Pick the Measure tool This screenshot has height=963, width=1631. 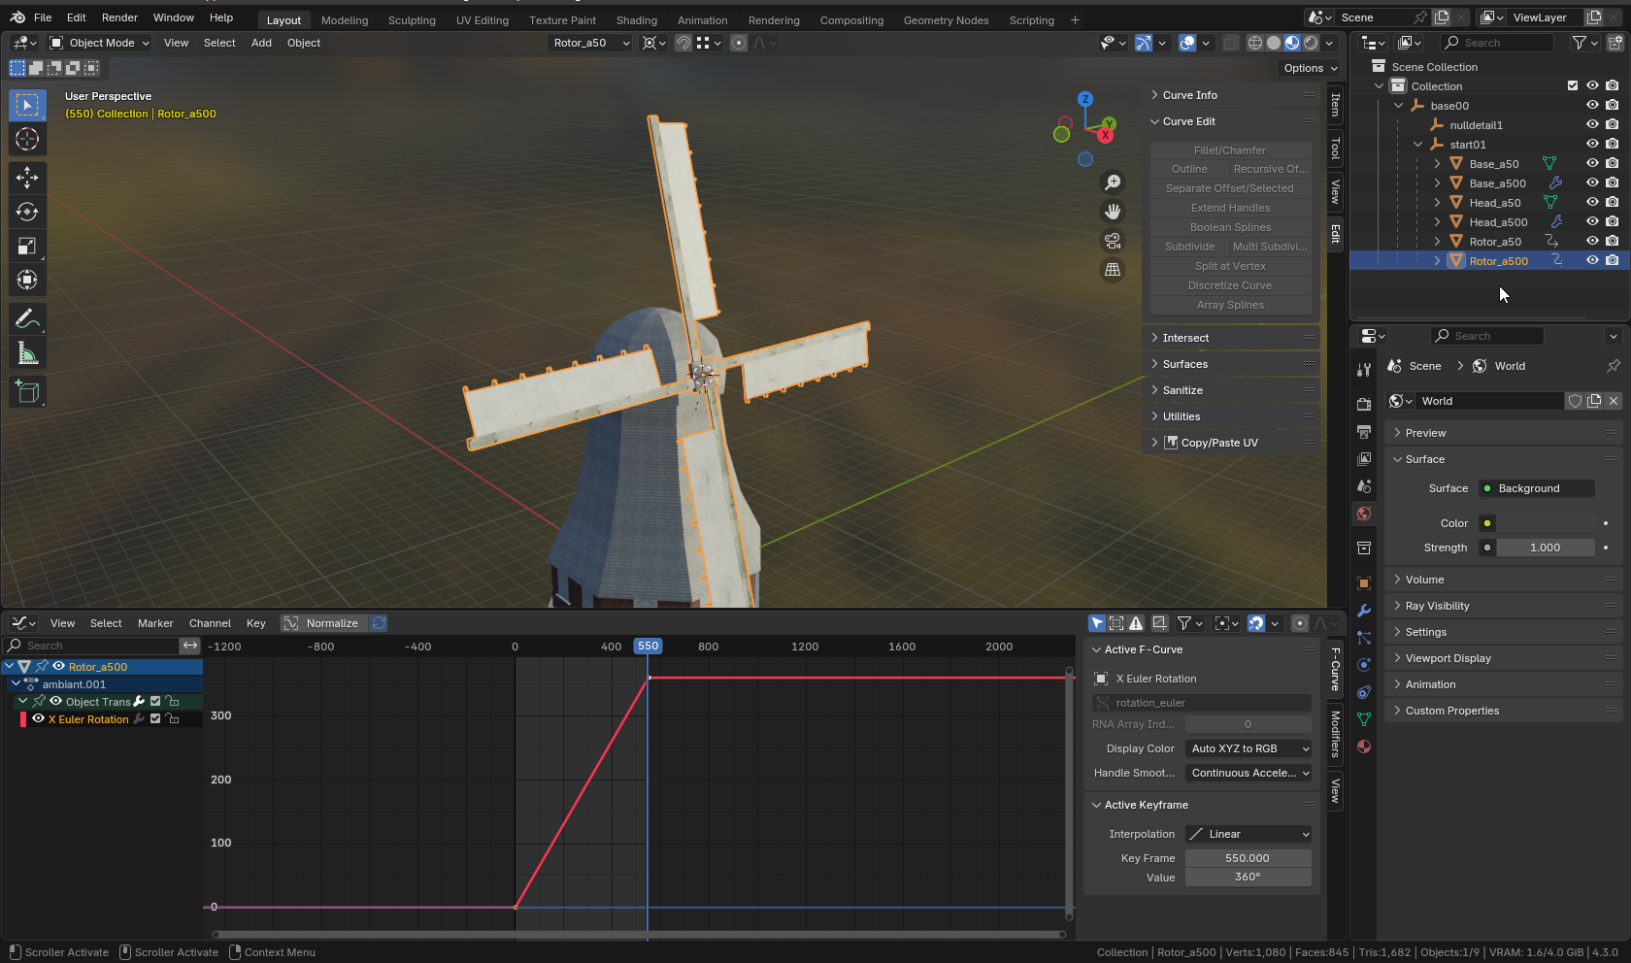pyautogui.click(x=27, y=354)
